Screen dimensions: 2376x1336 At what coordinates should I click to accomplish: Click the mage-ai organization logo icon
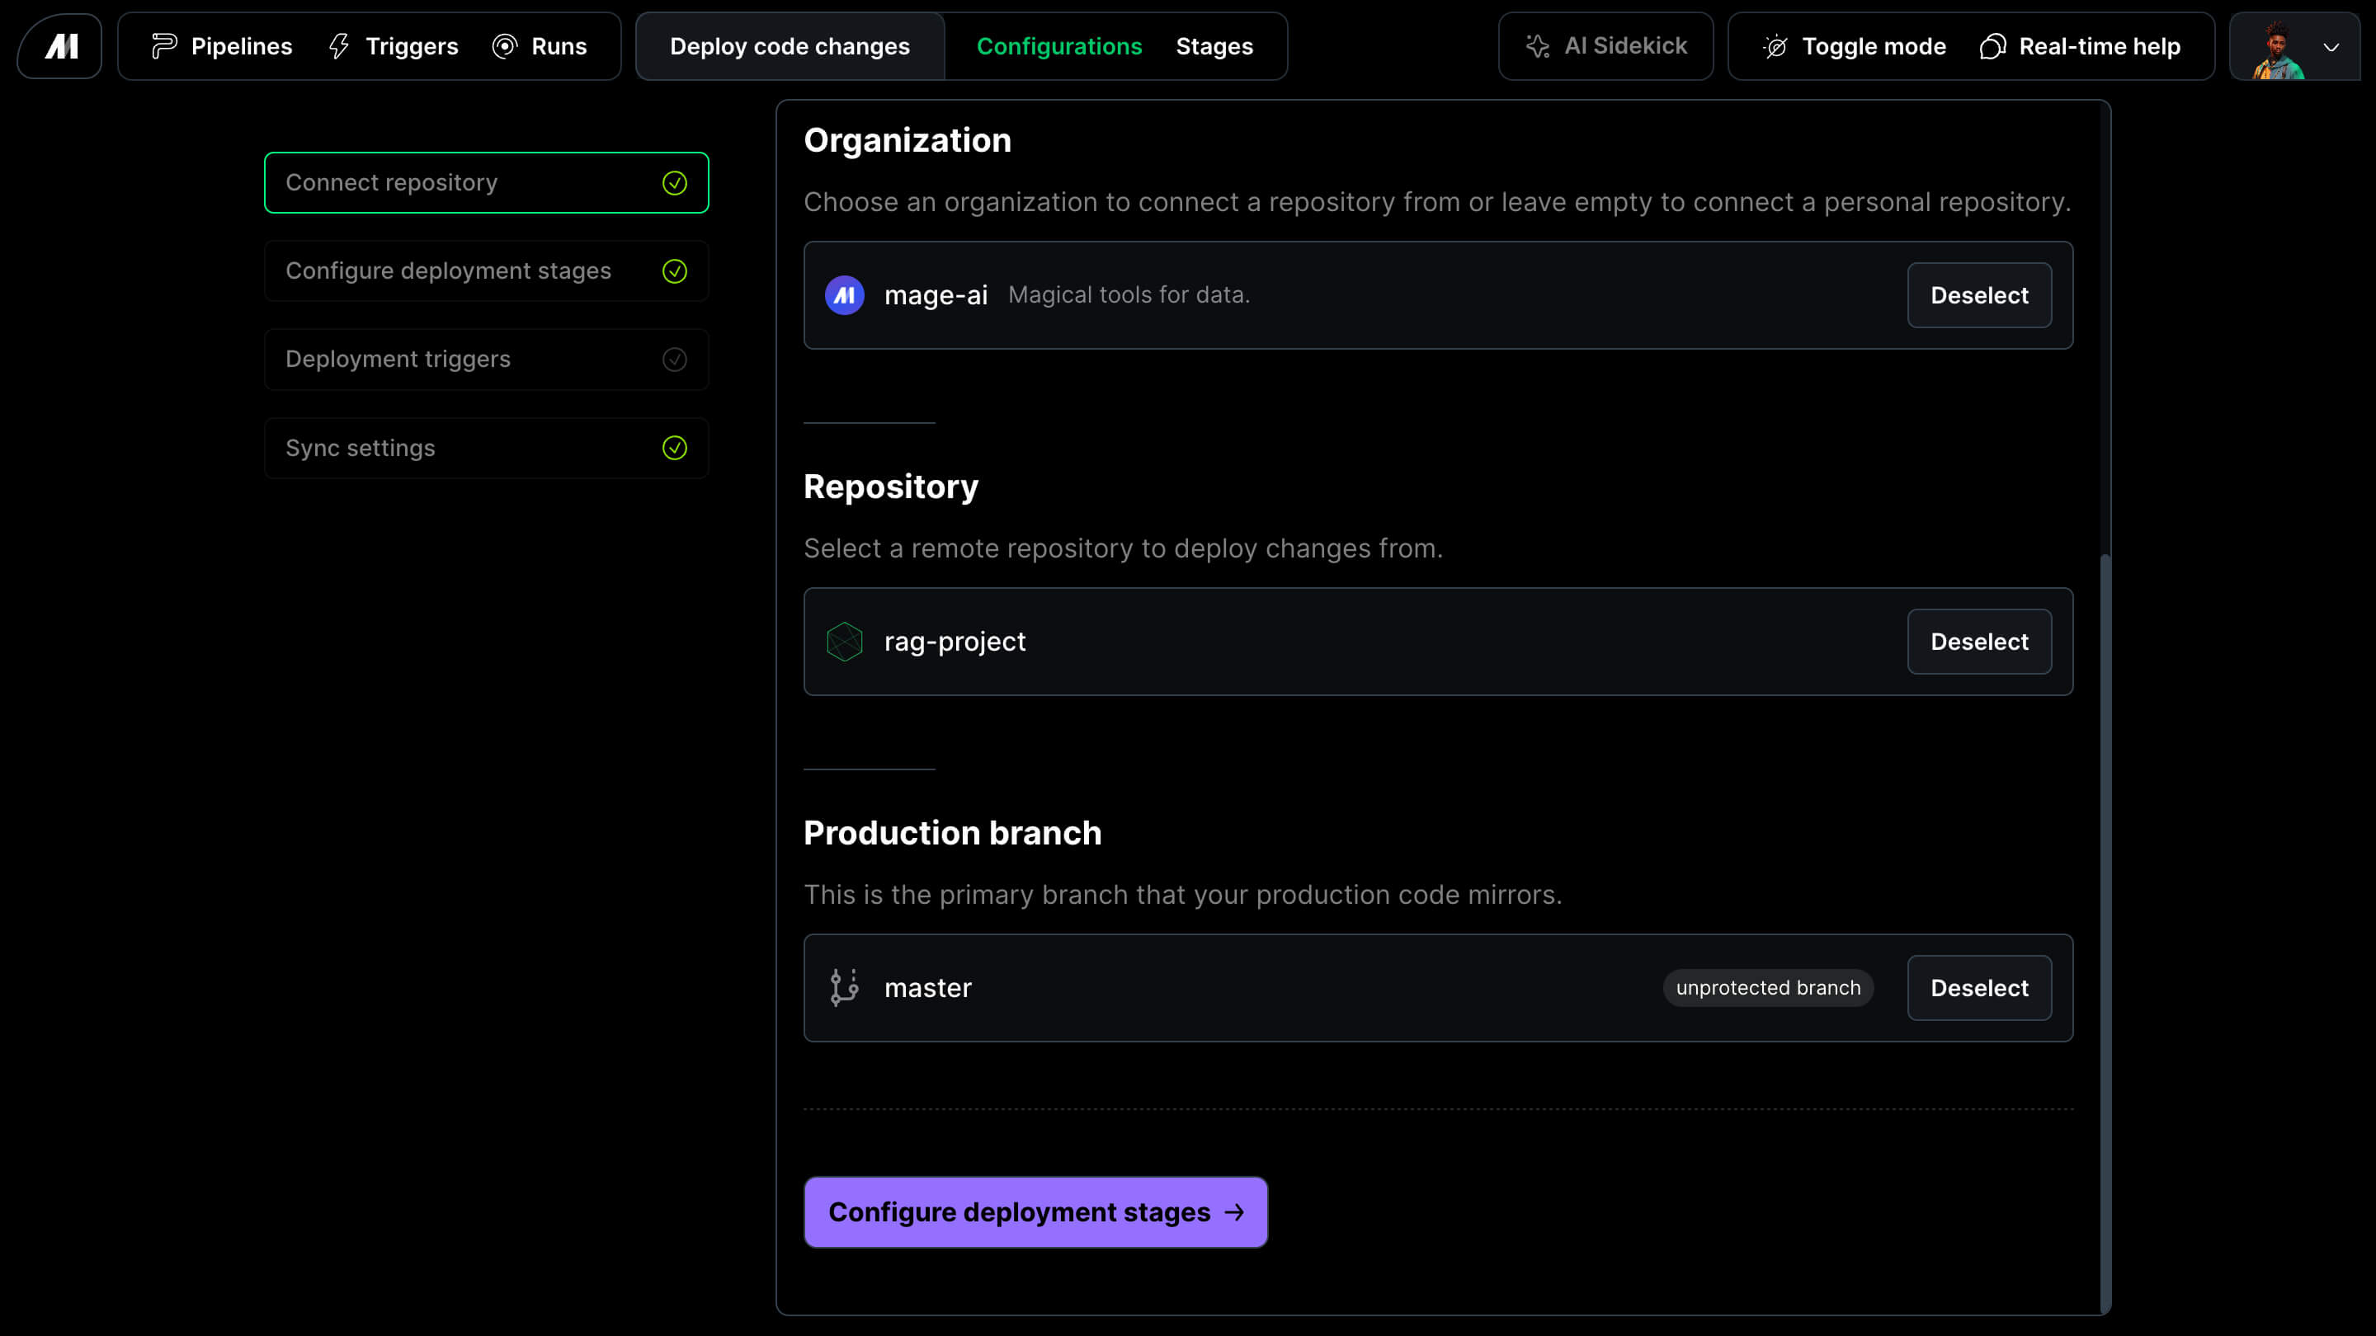pos(844,295)
